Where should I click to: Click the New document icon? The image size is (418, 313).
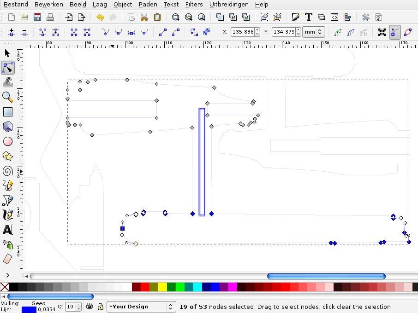(12, 17)
